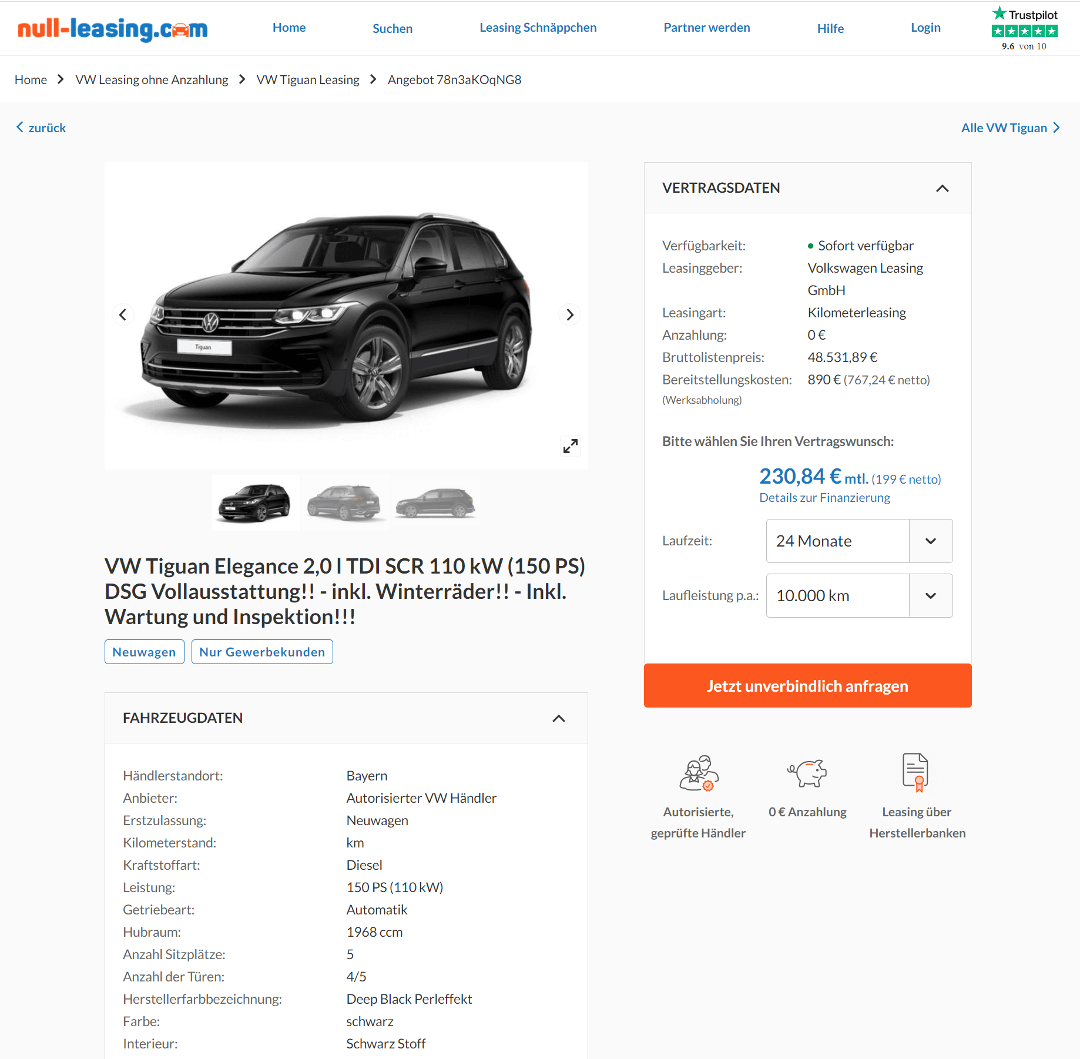Image resolution: width=1080 pixels, height=1059 pixels.
Task: Collapse the Vertragsdaten panel
Action: [x=942, y=188]
